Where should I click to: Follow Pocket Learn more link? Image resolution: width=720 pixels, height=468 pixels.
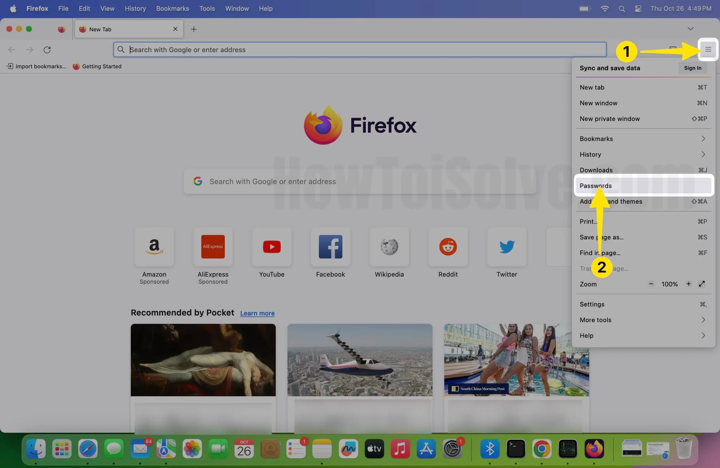pyautogui.click(x=257, y=313)
